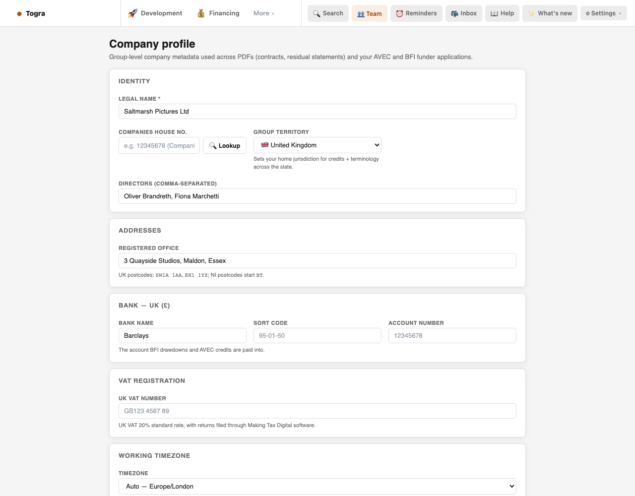The width and height of the screenshot is (635, 496).
Task: Open the Group Territory dropdown
Action: click(x=317, y=145)
